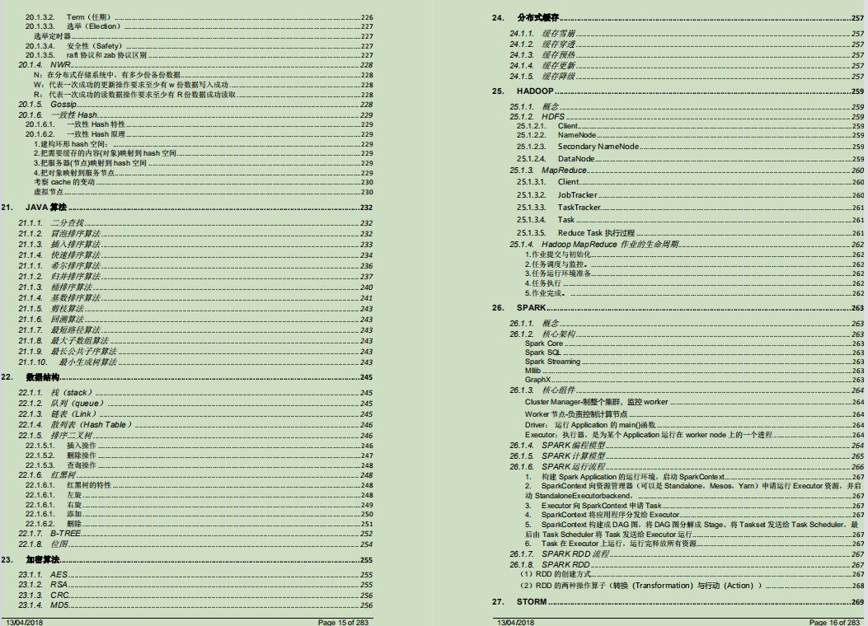This screenshot has height=626, width=868.
Task: Open '22.1.7. B-TREE' entry
Action: click(x=195, y=534)
